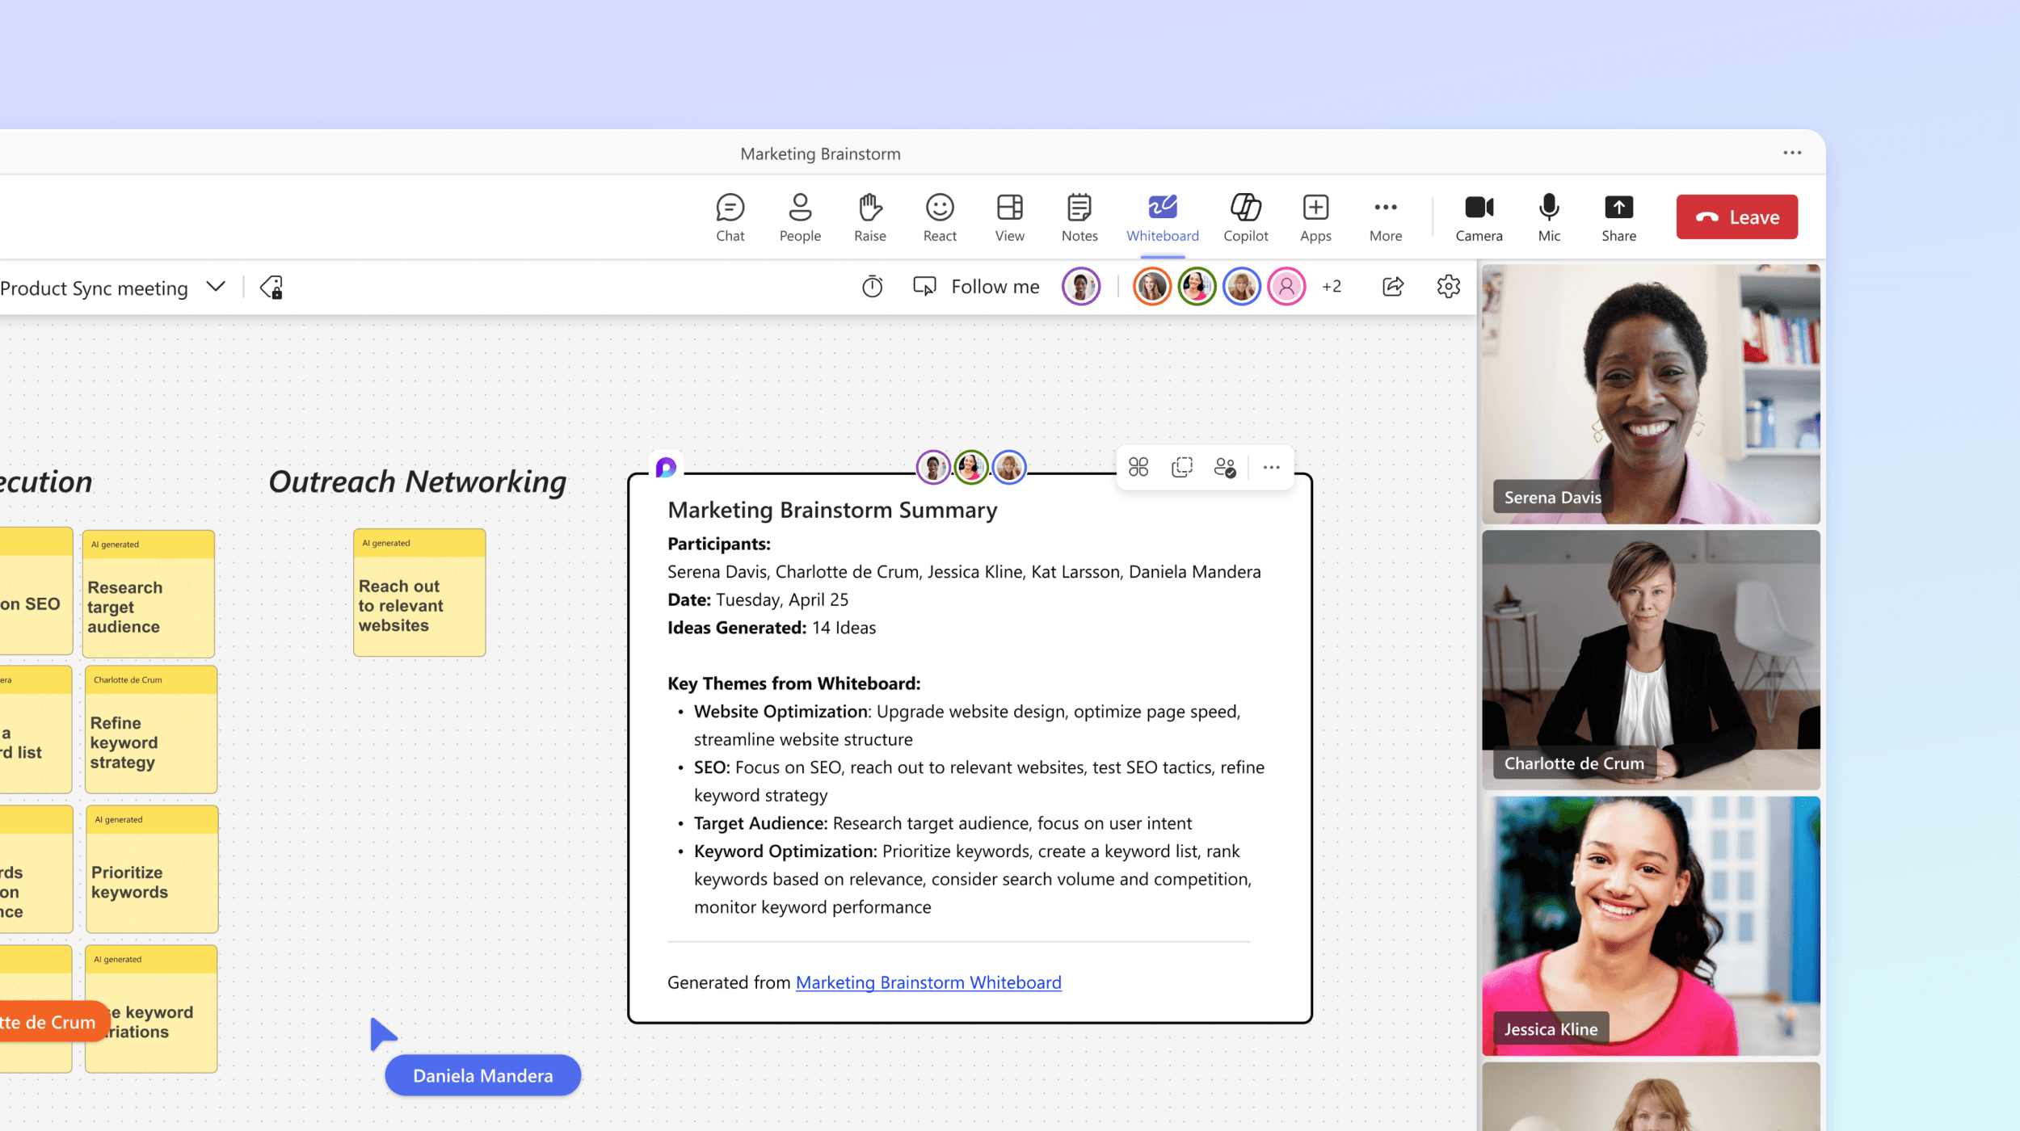Toggle camera on or off
The image size is (2020, 1131).
pyautogui.click(x=1476, y=217)
